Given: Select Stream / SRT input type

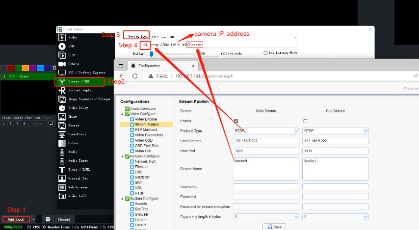Looking at the screenshot, I should (79, 82).
